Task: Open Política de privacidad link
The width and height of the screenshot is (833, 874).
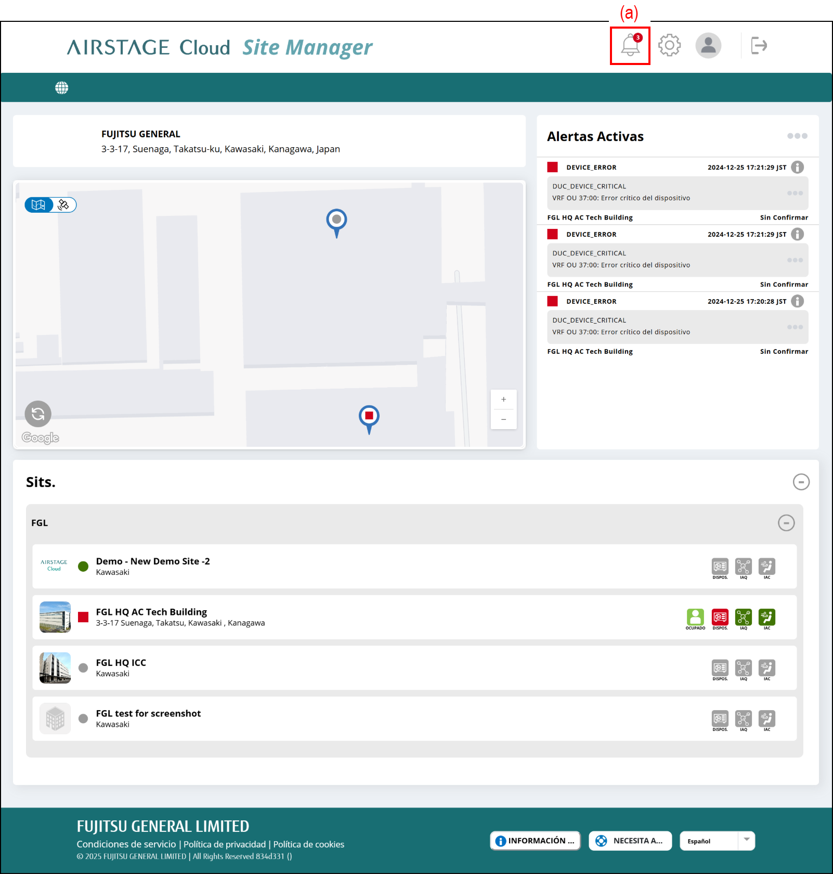Action: 225,844
